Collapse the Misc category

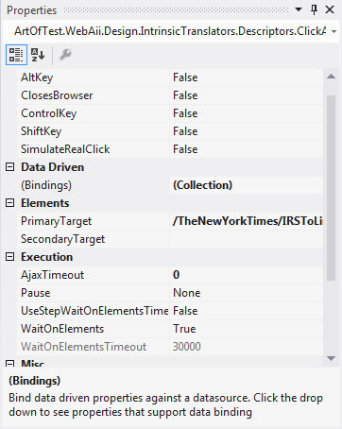point(10,364)
